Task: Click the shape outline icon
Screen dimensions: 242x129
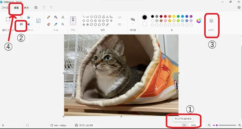Action: click(x=119, y=17)
